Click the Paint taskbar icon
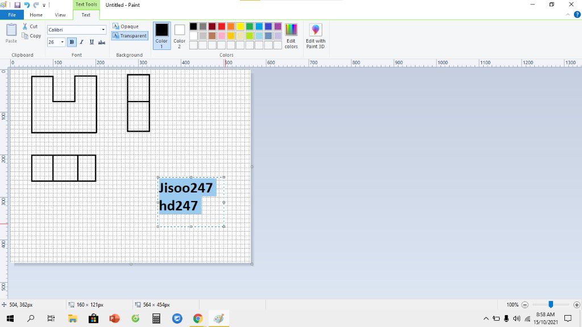 tap(219, 318)
